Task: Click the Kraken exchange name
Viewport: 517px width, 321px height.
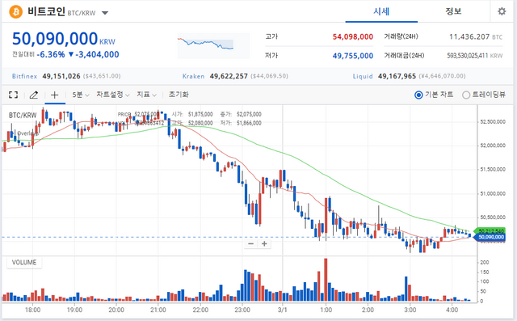Action: [193, 76]
